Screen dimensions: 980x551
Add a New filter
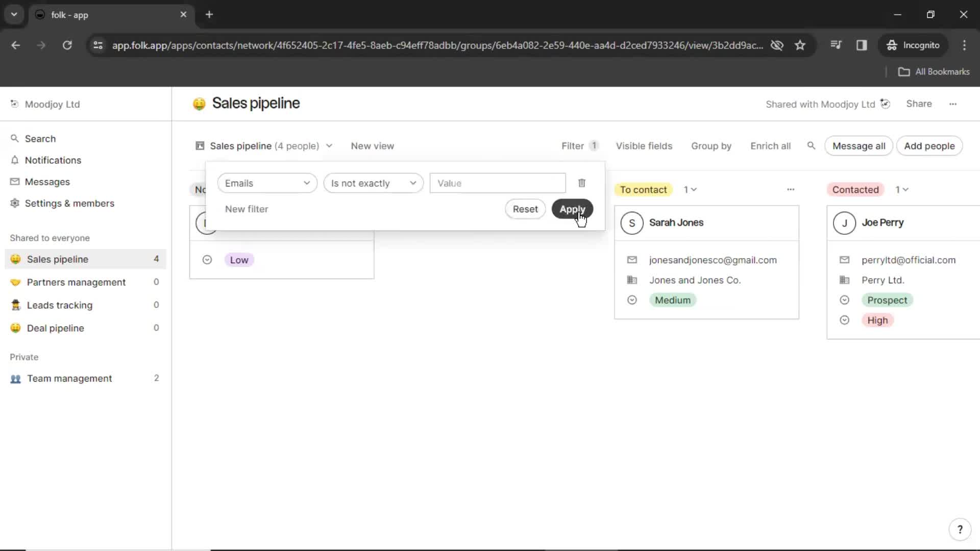[x=247, y=209]
